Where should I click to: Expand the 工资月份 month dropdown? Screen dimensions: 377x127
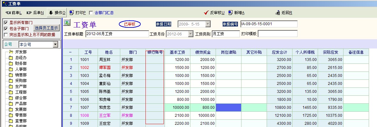click(x=191, y=34)
